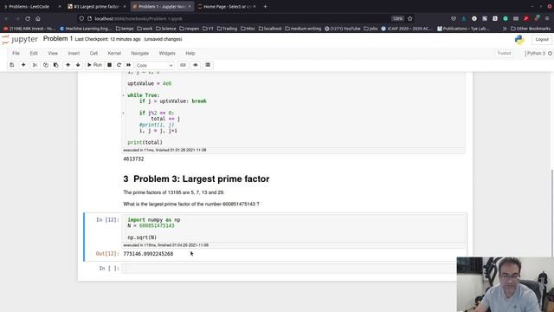Open the Kernel menu
Image resolution: width=554 pixels, height=312 pixels.
click(x=114, y=54)
